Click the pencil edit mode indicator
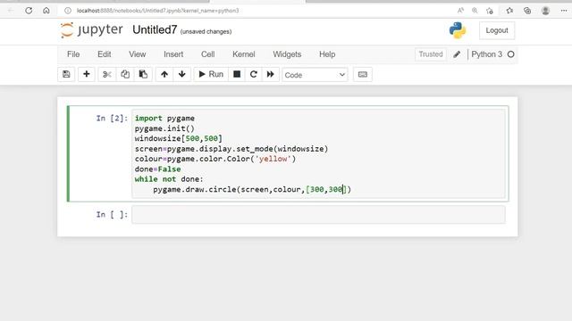Image resolution: width=572 pixels, height=321 pixels. click(x=457, y=54)
